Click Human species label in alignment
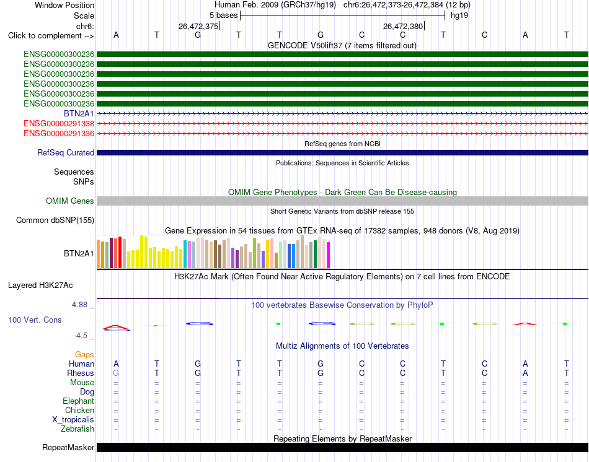 [81, 364]
